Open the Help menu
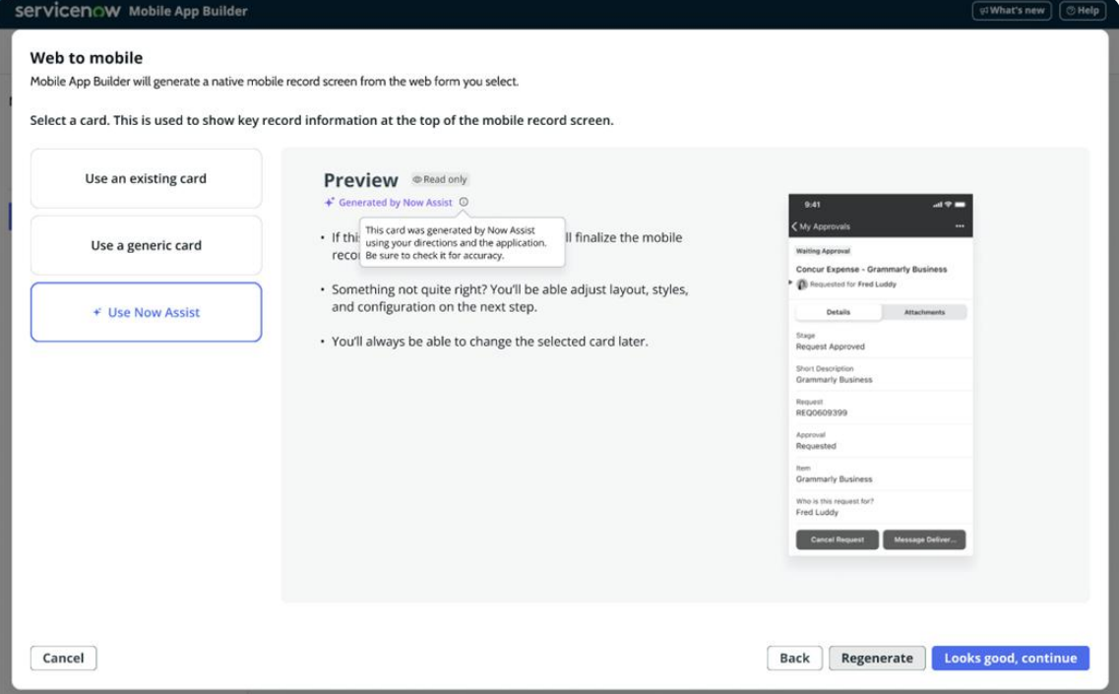 pos(1081,11)
